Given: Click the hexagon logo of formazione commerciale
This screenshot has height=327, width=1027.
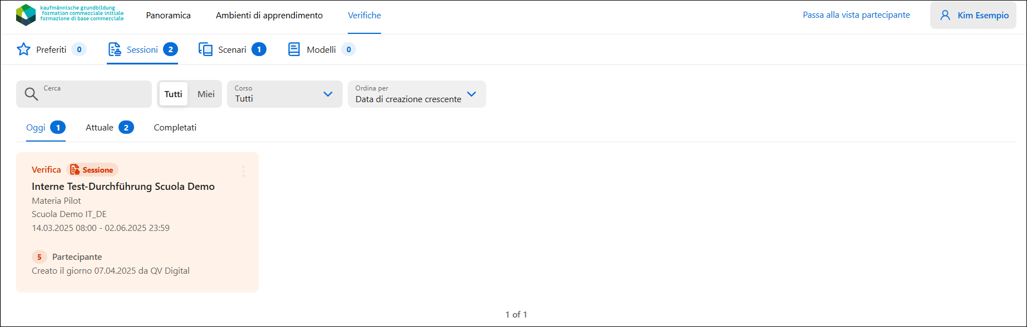Looking at the screenshot, I should click(x=26, y=15).
